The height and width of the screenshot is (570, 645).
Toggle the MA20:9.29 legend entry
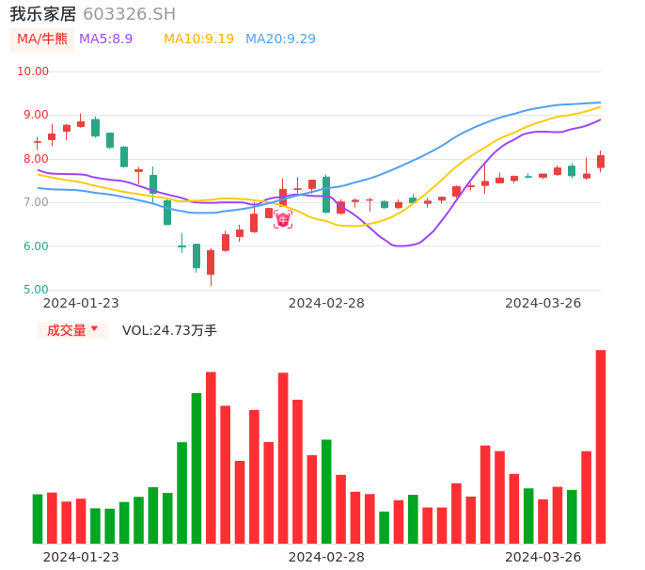coord(280,40)
